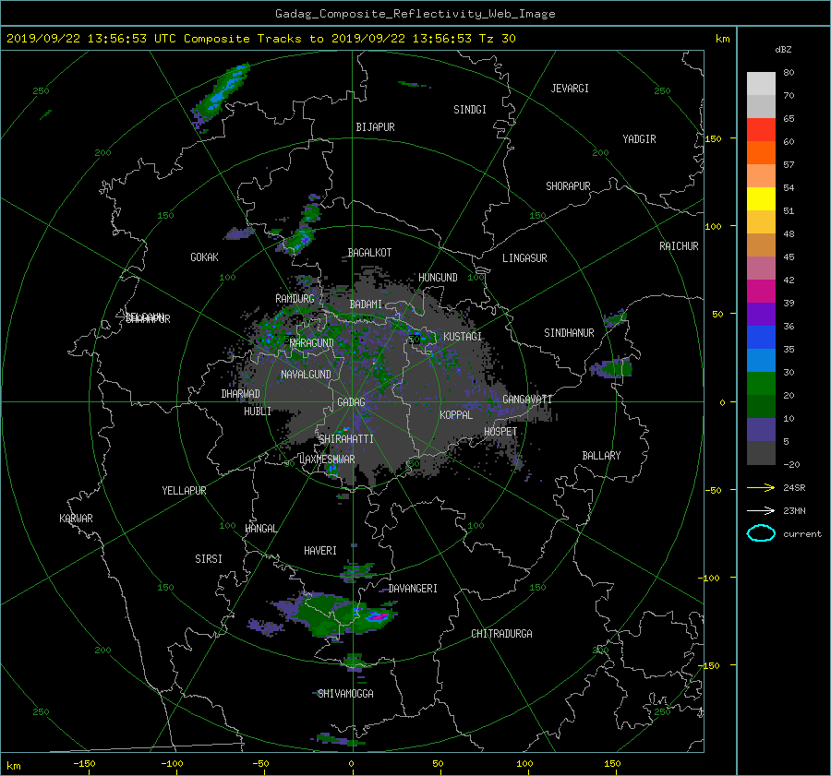Click the yellow 24SR arrow legend icon
Screen dimensions: 831x776
click(761, 487)
